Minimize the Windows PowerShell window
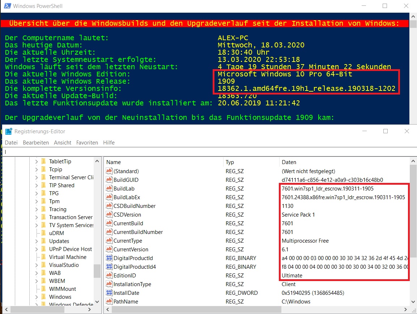Viewport: 417px width, 314px height. (364, 6)
